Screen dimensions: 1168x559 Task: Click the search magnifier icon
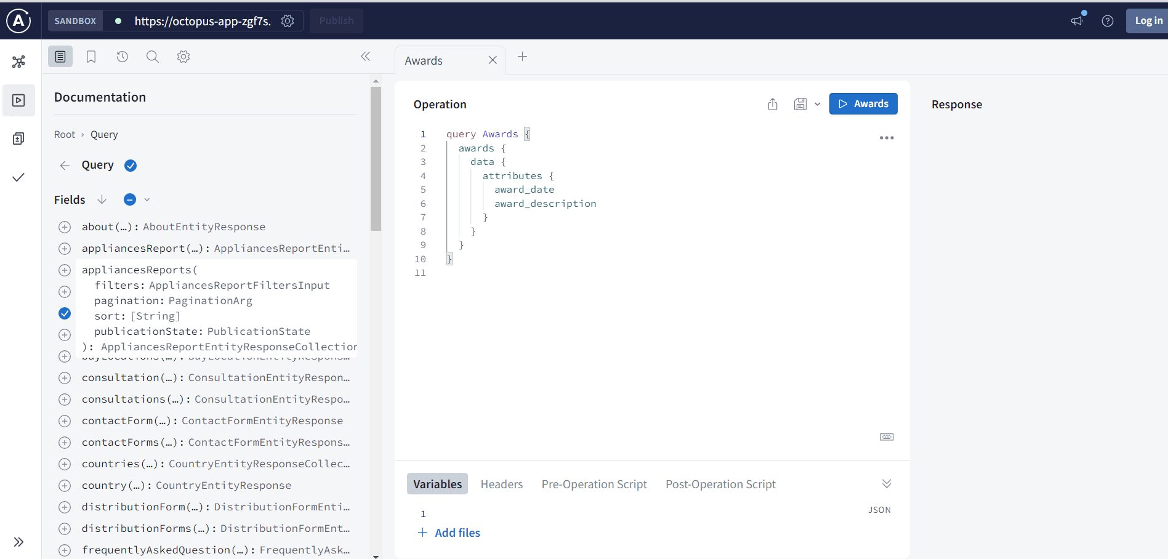point(153,57)
